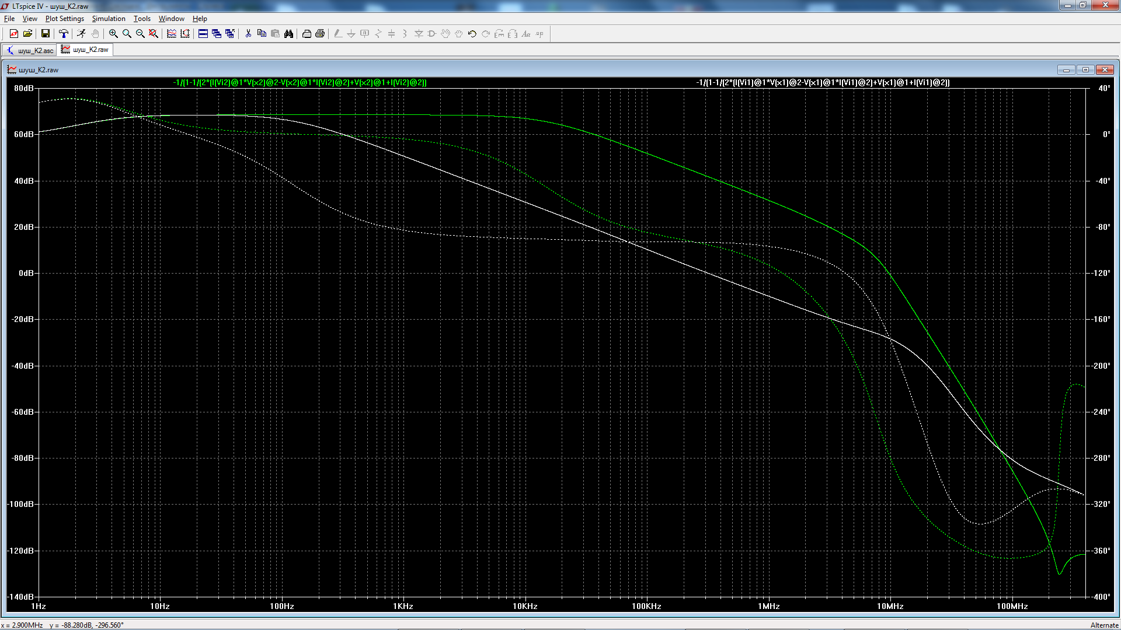
Task: Switch to the K2.asc schematic tab
Action: [x=30, y=50]
